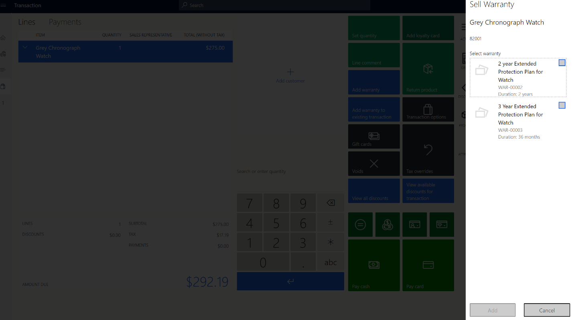Click the numpad asterisk key
Viewport: 574px width, 320px height.
coord(331,242)
